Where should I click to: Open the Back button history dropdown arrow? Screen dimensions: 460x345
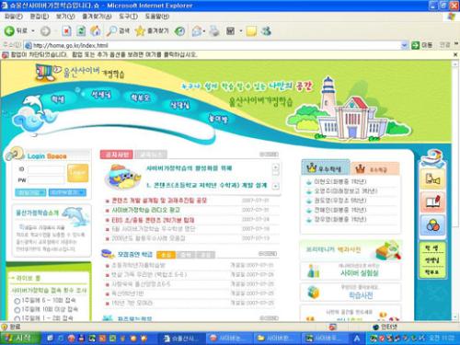33,30
